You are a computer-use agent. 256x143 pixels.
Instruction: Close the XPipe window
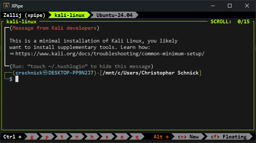click(247, 6)
